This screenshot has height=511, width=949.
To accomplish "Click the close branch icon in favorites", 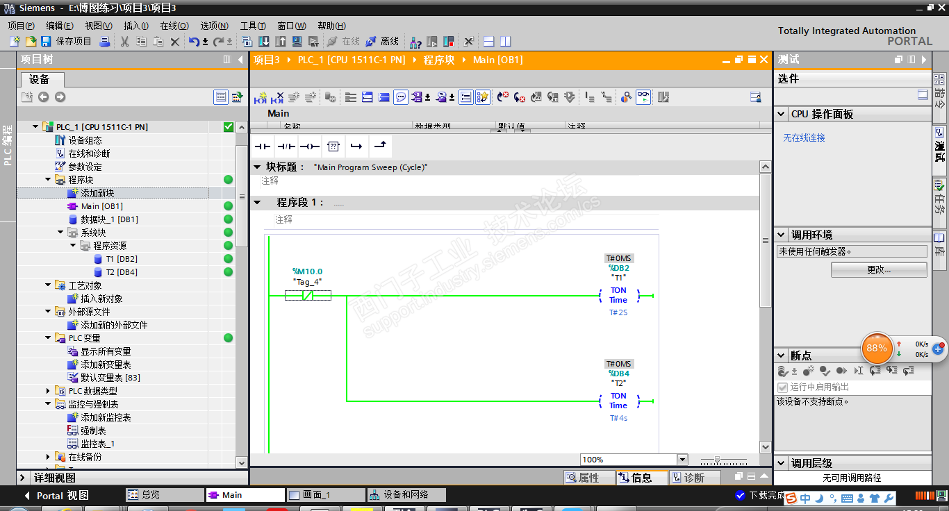I will (x=380, y=146).
